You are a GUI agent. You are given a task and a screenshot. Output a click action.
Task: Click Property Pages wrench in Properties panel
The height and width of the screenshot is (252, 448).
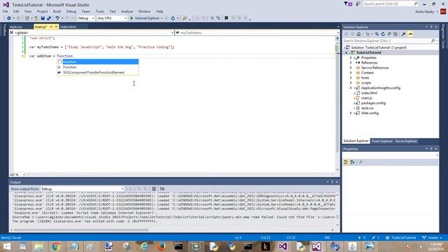click(x=360, y=162)
